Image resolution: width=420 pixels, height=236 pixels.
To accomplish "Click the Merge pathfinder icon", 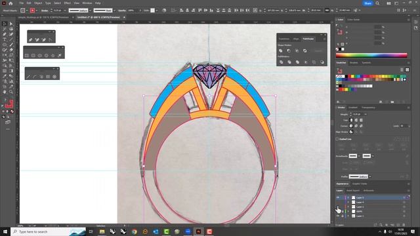I will click(x=297, y=62).
